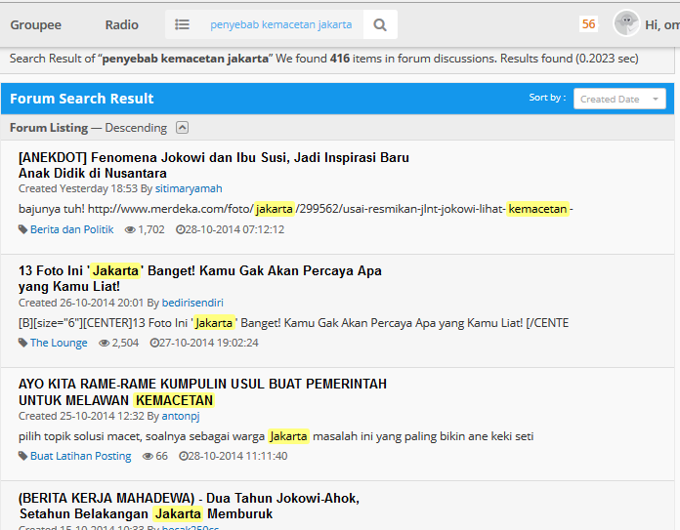
Task: Click clock icon beside 28-10-2014 07:12:12
Action: [180, 229]
